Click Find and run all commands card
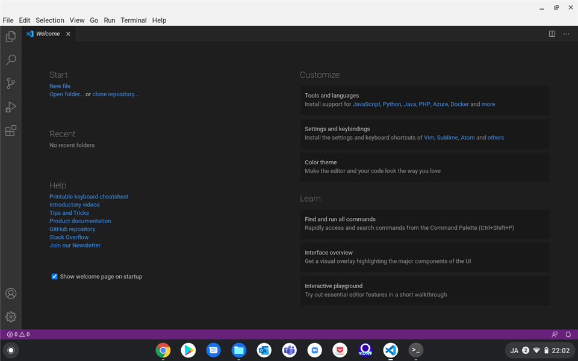Image resolution: width=578 pixels, height=361 pixels. point(424,224)
